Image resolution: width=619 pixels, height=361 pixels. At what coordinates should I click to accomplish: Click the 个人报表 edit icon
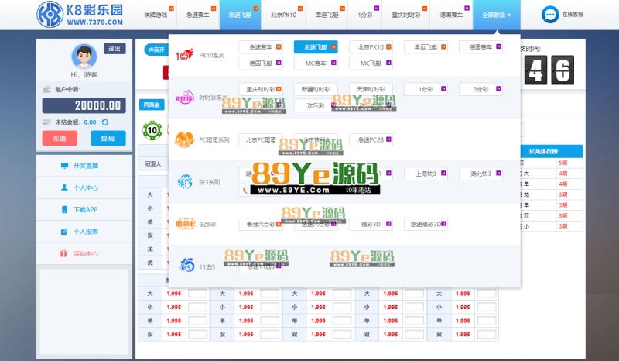[64, 232]
